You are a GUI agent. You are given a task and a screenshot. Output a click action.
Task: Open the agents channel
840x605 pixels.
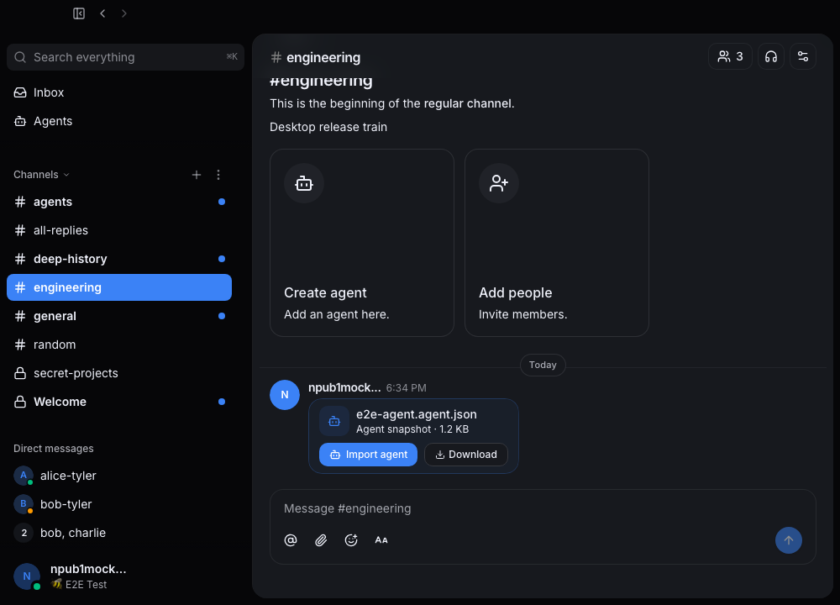119,202
